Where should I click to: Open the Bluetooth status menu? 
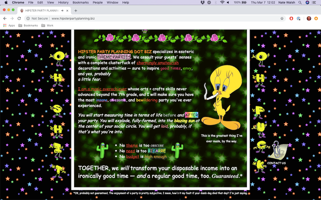(x=216, y=2)
